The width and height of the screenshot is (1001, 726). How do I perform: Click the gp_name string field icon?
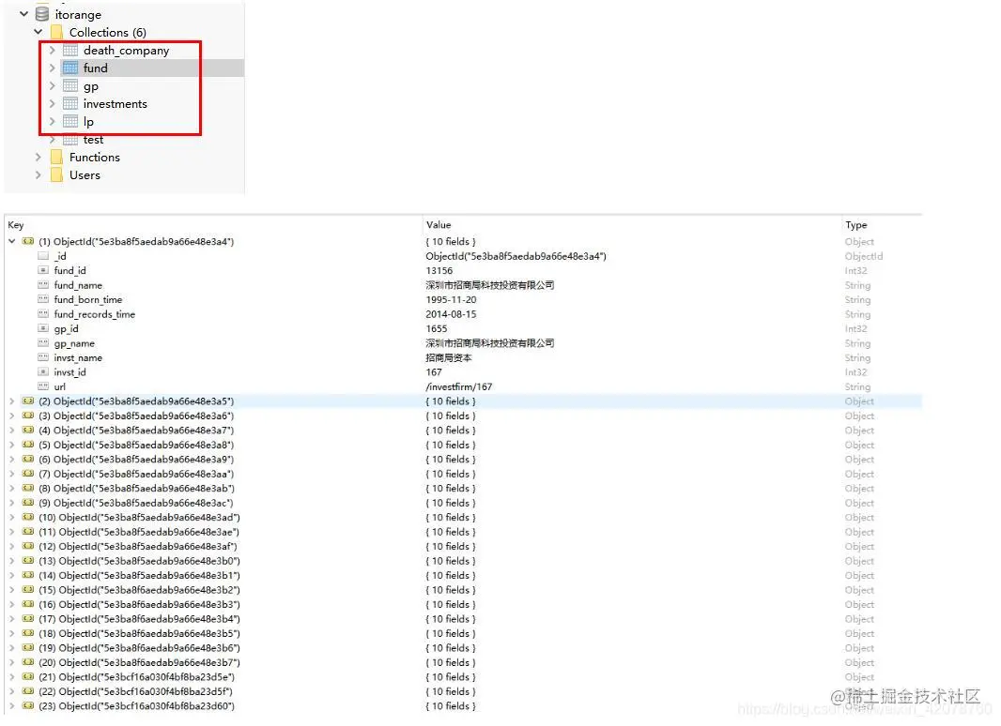43,342
